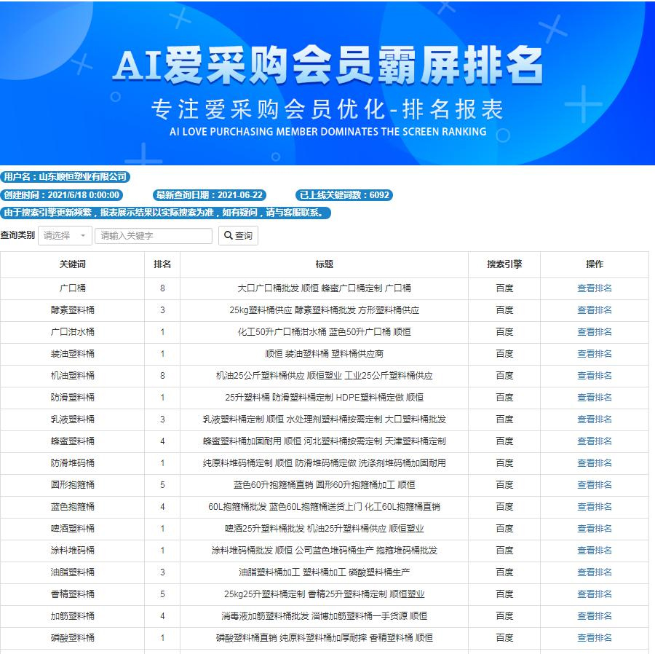This screenshot has width=655, height=654.
Task: Click the search engine update notice badge
Action: click(165, 213)
